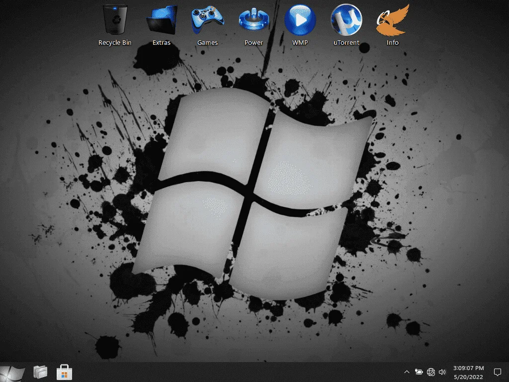509x382 pixels.
Task: Open the network globe tray icon
Action: [x=431, y=372]
